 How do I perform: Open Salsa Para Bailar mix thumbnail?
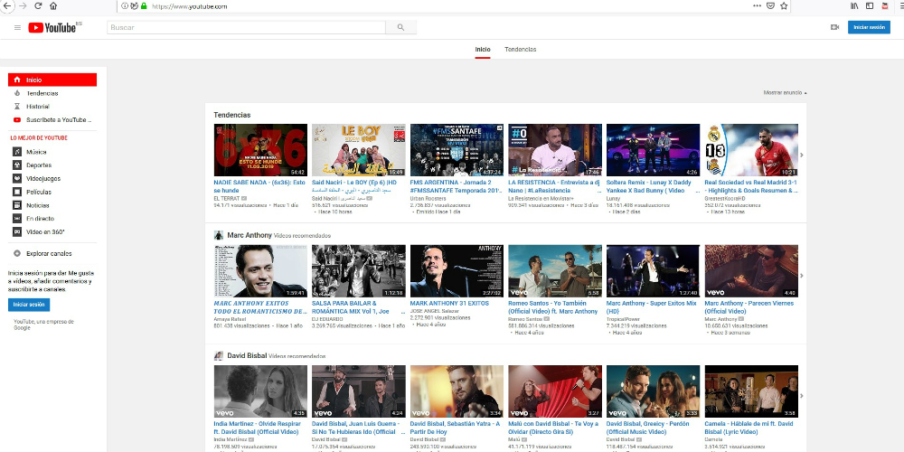pyautogui.click(x=359, y=271)
